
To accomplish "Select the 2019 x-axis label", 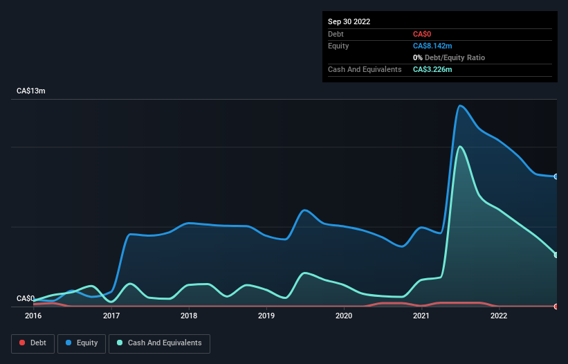I will click(x=266, y=316).
